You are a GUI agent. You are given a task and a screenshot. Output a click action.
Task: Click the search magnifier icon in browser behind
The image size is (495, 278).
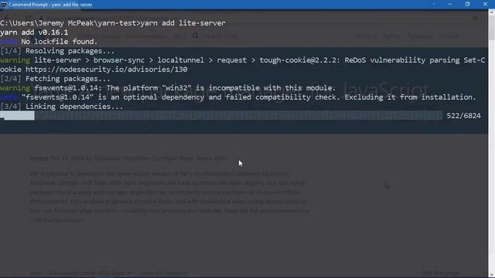[x=196, y=36]
